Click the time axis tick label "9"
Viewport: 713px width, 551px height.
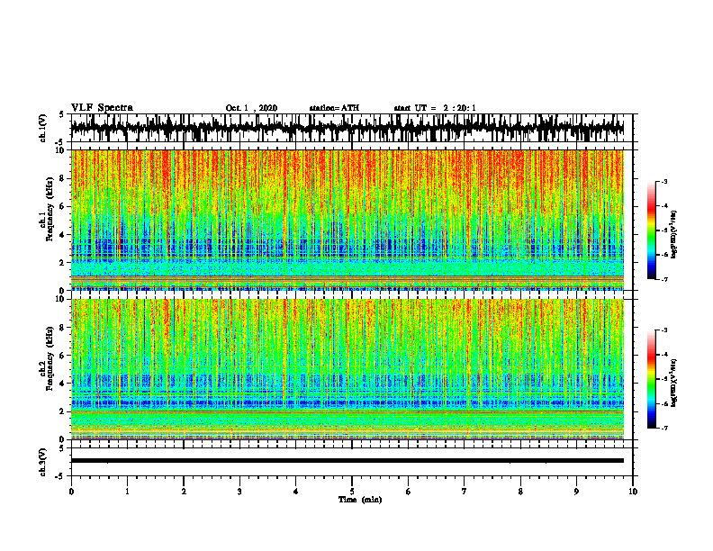[576, 492]
